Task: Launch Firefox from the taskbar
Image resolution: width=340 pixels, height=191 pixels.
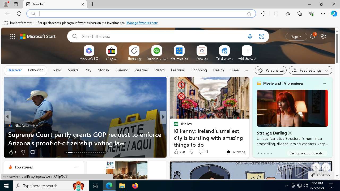Action: 135,186
